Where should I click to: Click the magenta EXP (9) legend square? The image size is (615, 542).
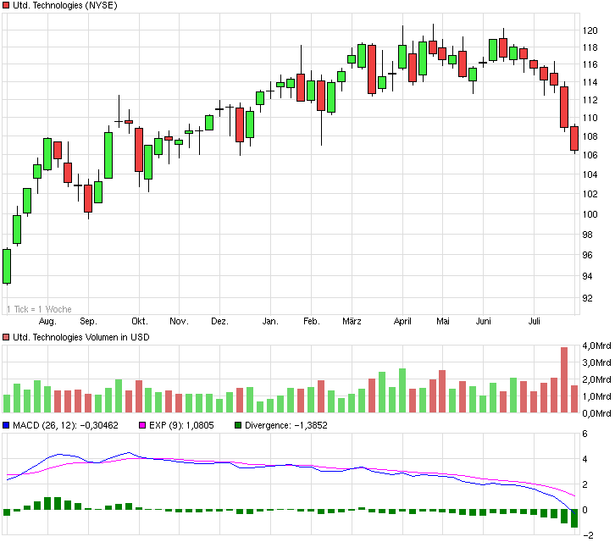pos(142,425)
